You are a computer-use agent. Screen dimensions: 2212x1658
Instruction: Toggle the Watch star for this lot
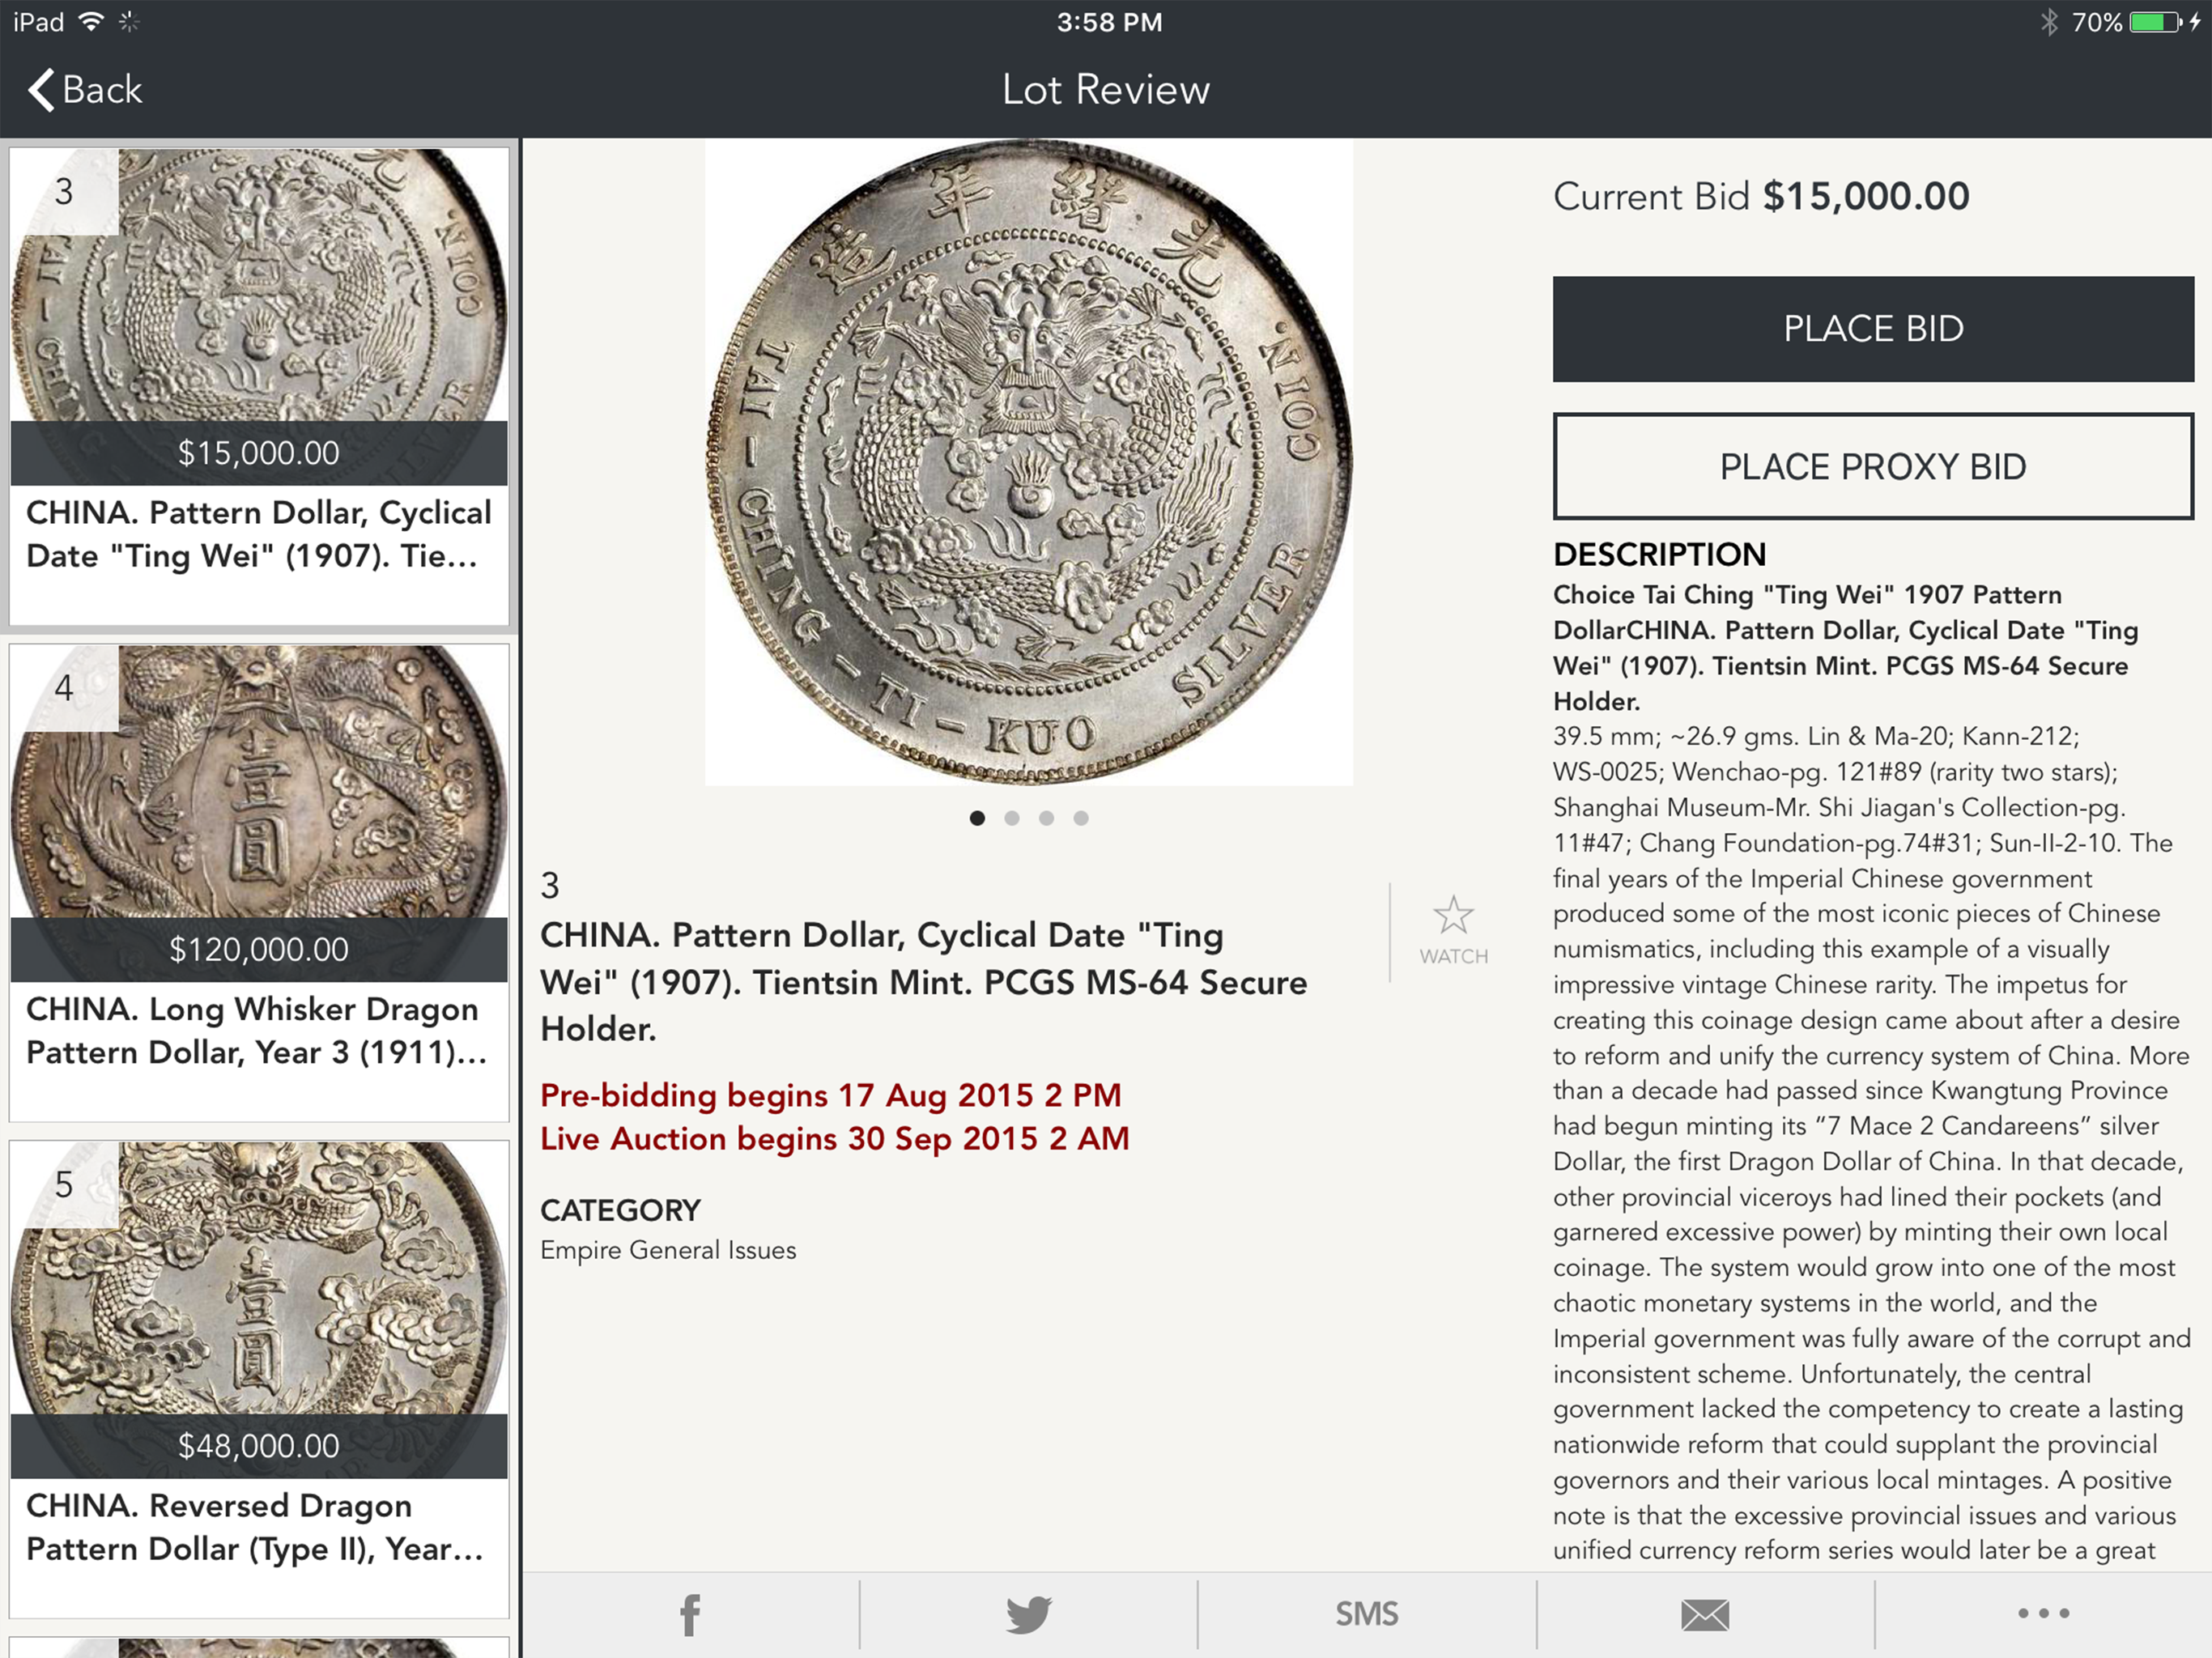click(x=1453, y=930)
